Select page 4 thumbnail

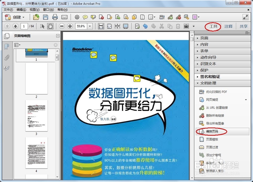click(36, 153)
